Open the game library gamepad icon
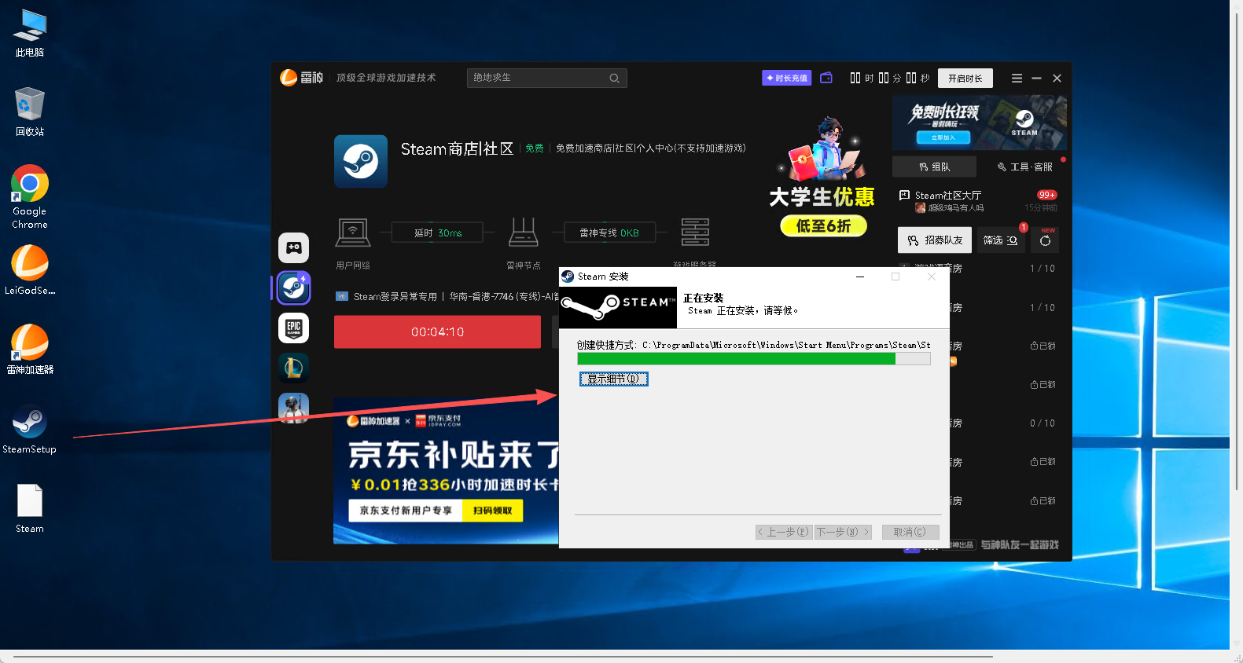Viewport: 1243px width, 663px height. pos(293,247)
